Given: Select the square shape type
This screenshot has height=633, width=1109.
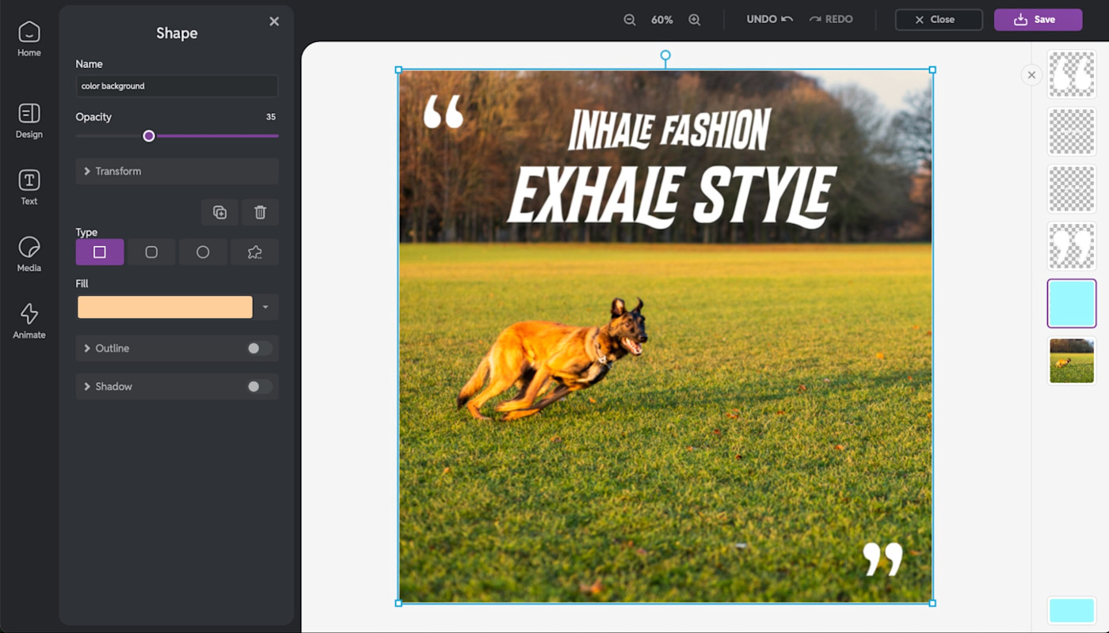Looking at the screenshot, I should pos(100,252).
